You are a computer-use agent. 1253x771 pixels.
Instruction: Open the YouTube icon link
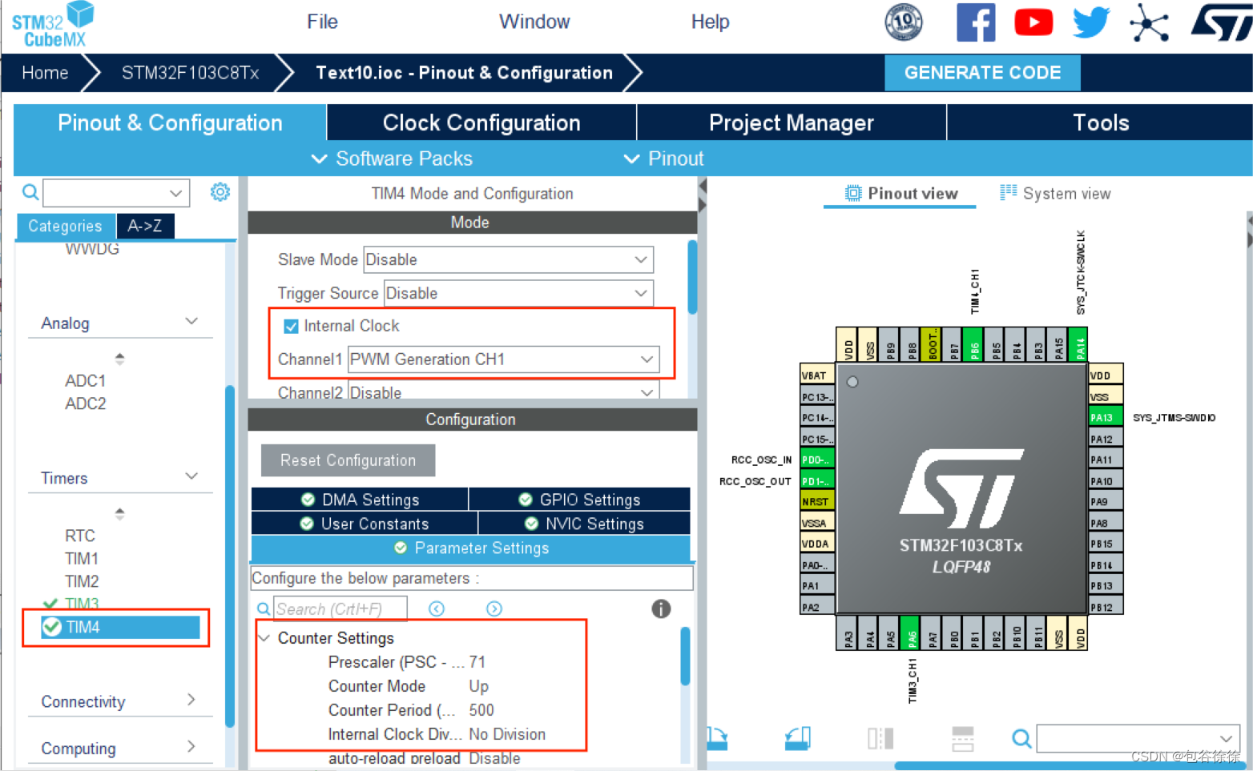click(1033, 22)
